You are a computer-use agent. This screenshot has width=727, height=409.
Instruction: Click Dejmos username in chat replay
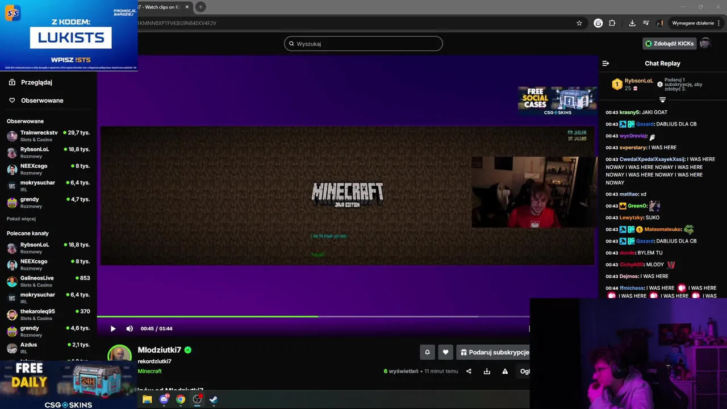(629, 276)
